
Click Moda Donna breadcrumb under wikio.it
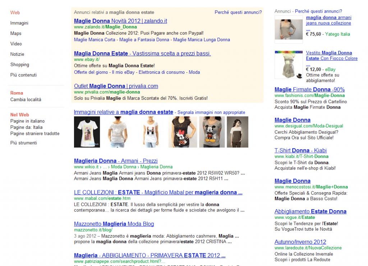click(124, 167)
